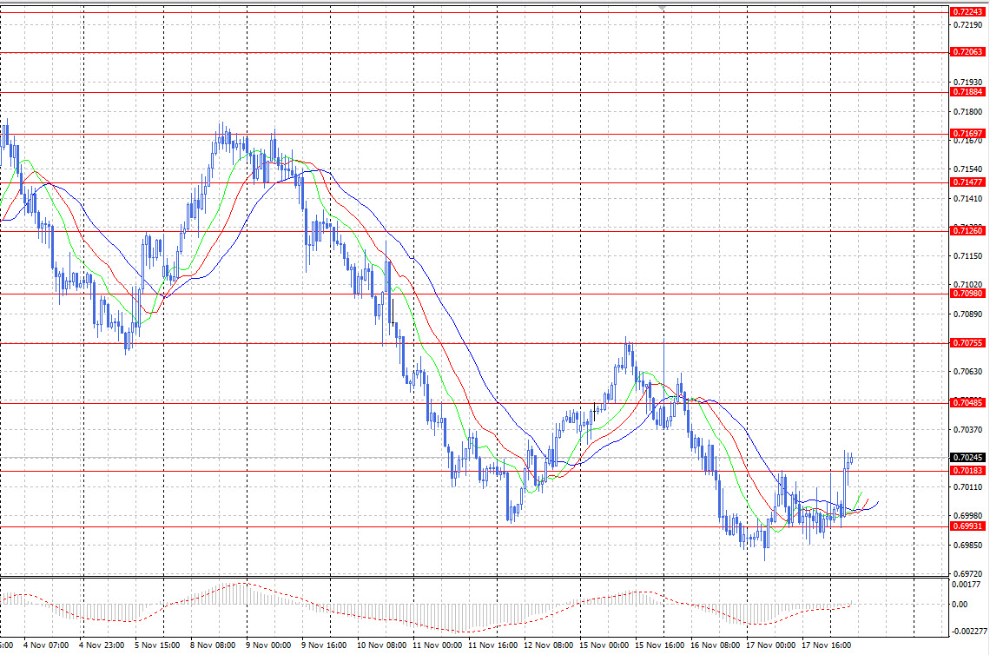
Task: Select the red 0.71697 price label
Action: click(967, 133)
